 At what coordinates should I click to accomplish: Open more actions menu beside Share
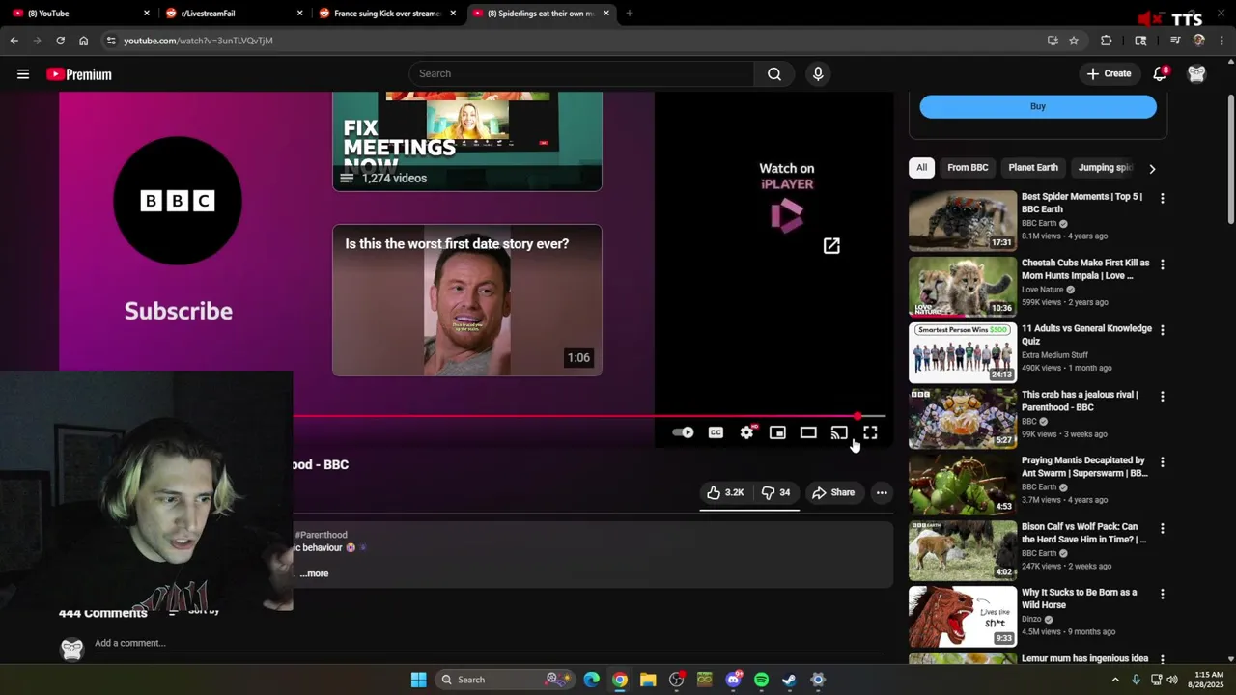[x=882, y=492]
